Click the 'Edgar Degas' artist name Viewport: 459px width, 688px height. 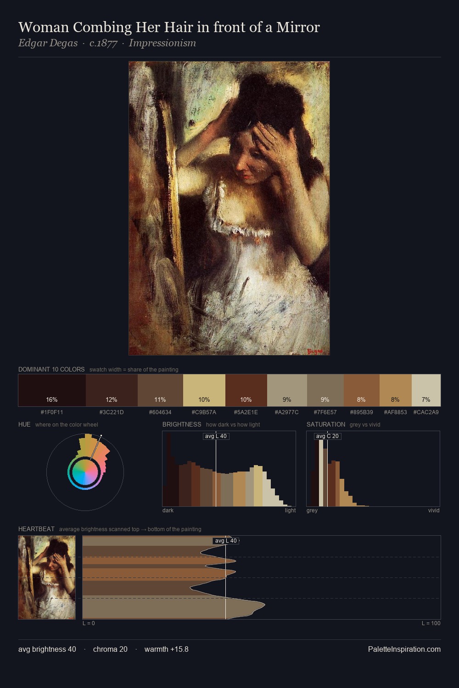(x=48, y=43)
